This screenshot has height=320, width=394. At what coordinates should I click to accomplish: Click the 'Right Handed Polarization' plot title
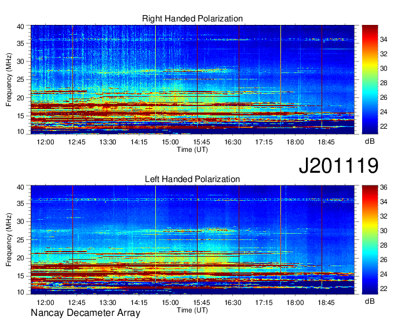192,19
